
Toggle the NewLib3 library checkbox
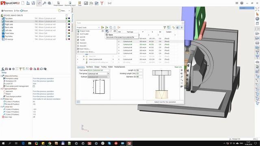click(78, 43)
